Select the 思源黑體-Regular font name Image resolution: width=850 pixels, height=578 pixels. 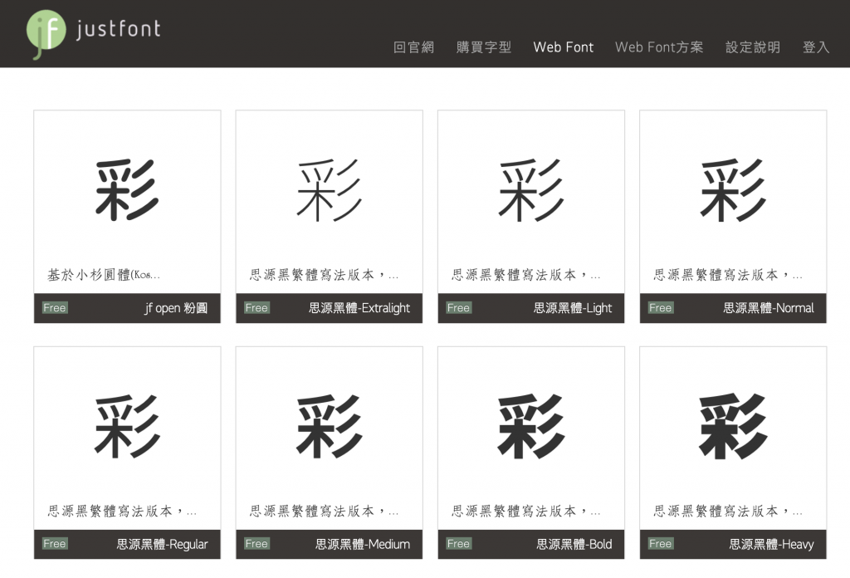point(162,544)
